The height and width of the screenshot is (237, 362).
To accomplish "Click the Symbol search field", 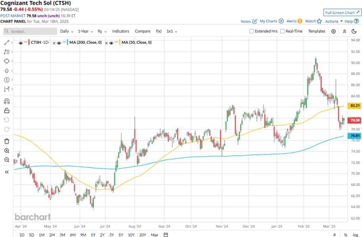I will [x=30, y=31].
